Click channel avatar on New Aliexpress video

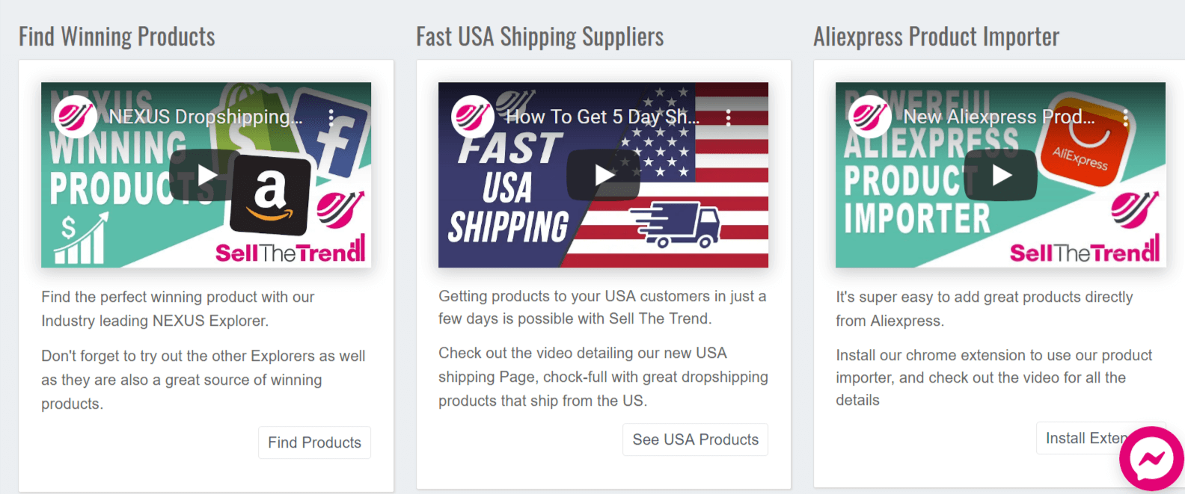pyautogui.click(x=869, y=117)
